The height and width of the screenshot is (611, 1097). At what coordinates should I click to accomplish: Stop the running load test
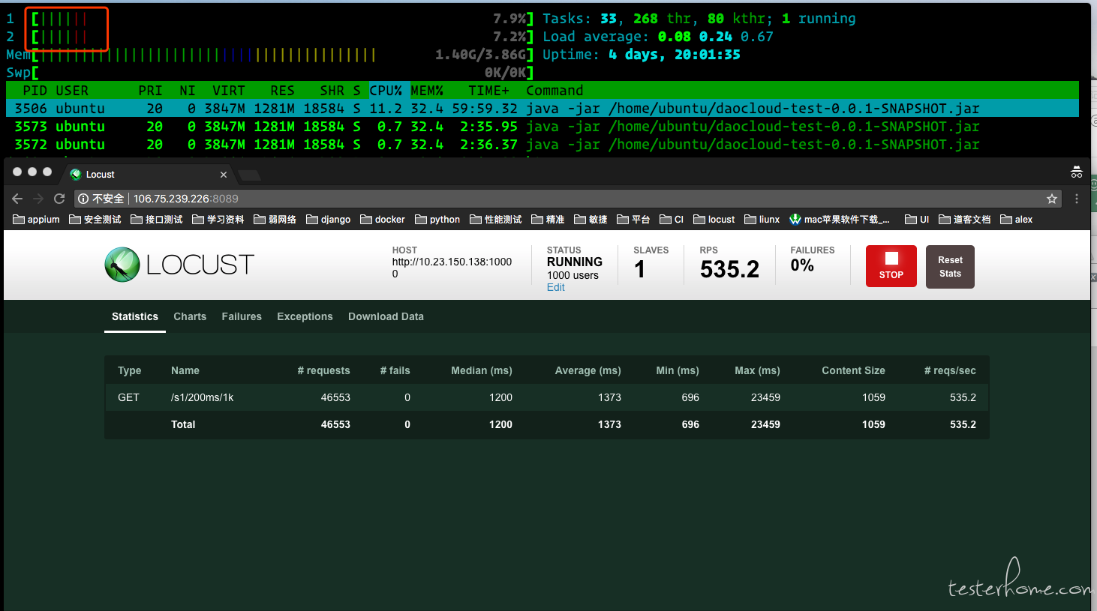click(x=891, y=266)
